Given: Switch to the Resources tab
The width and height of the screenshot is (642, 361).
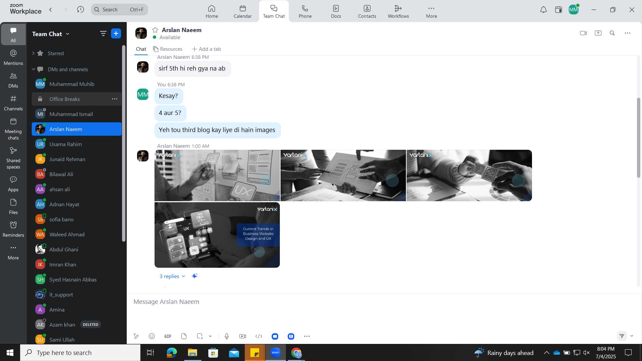Looking at the screenshot, I should click(x=168, y=49).
